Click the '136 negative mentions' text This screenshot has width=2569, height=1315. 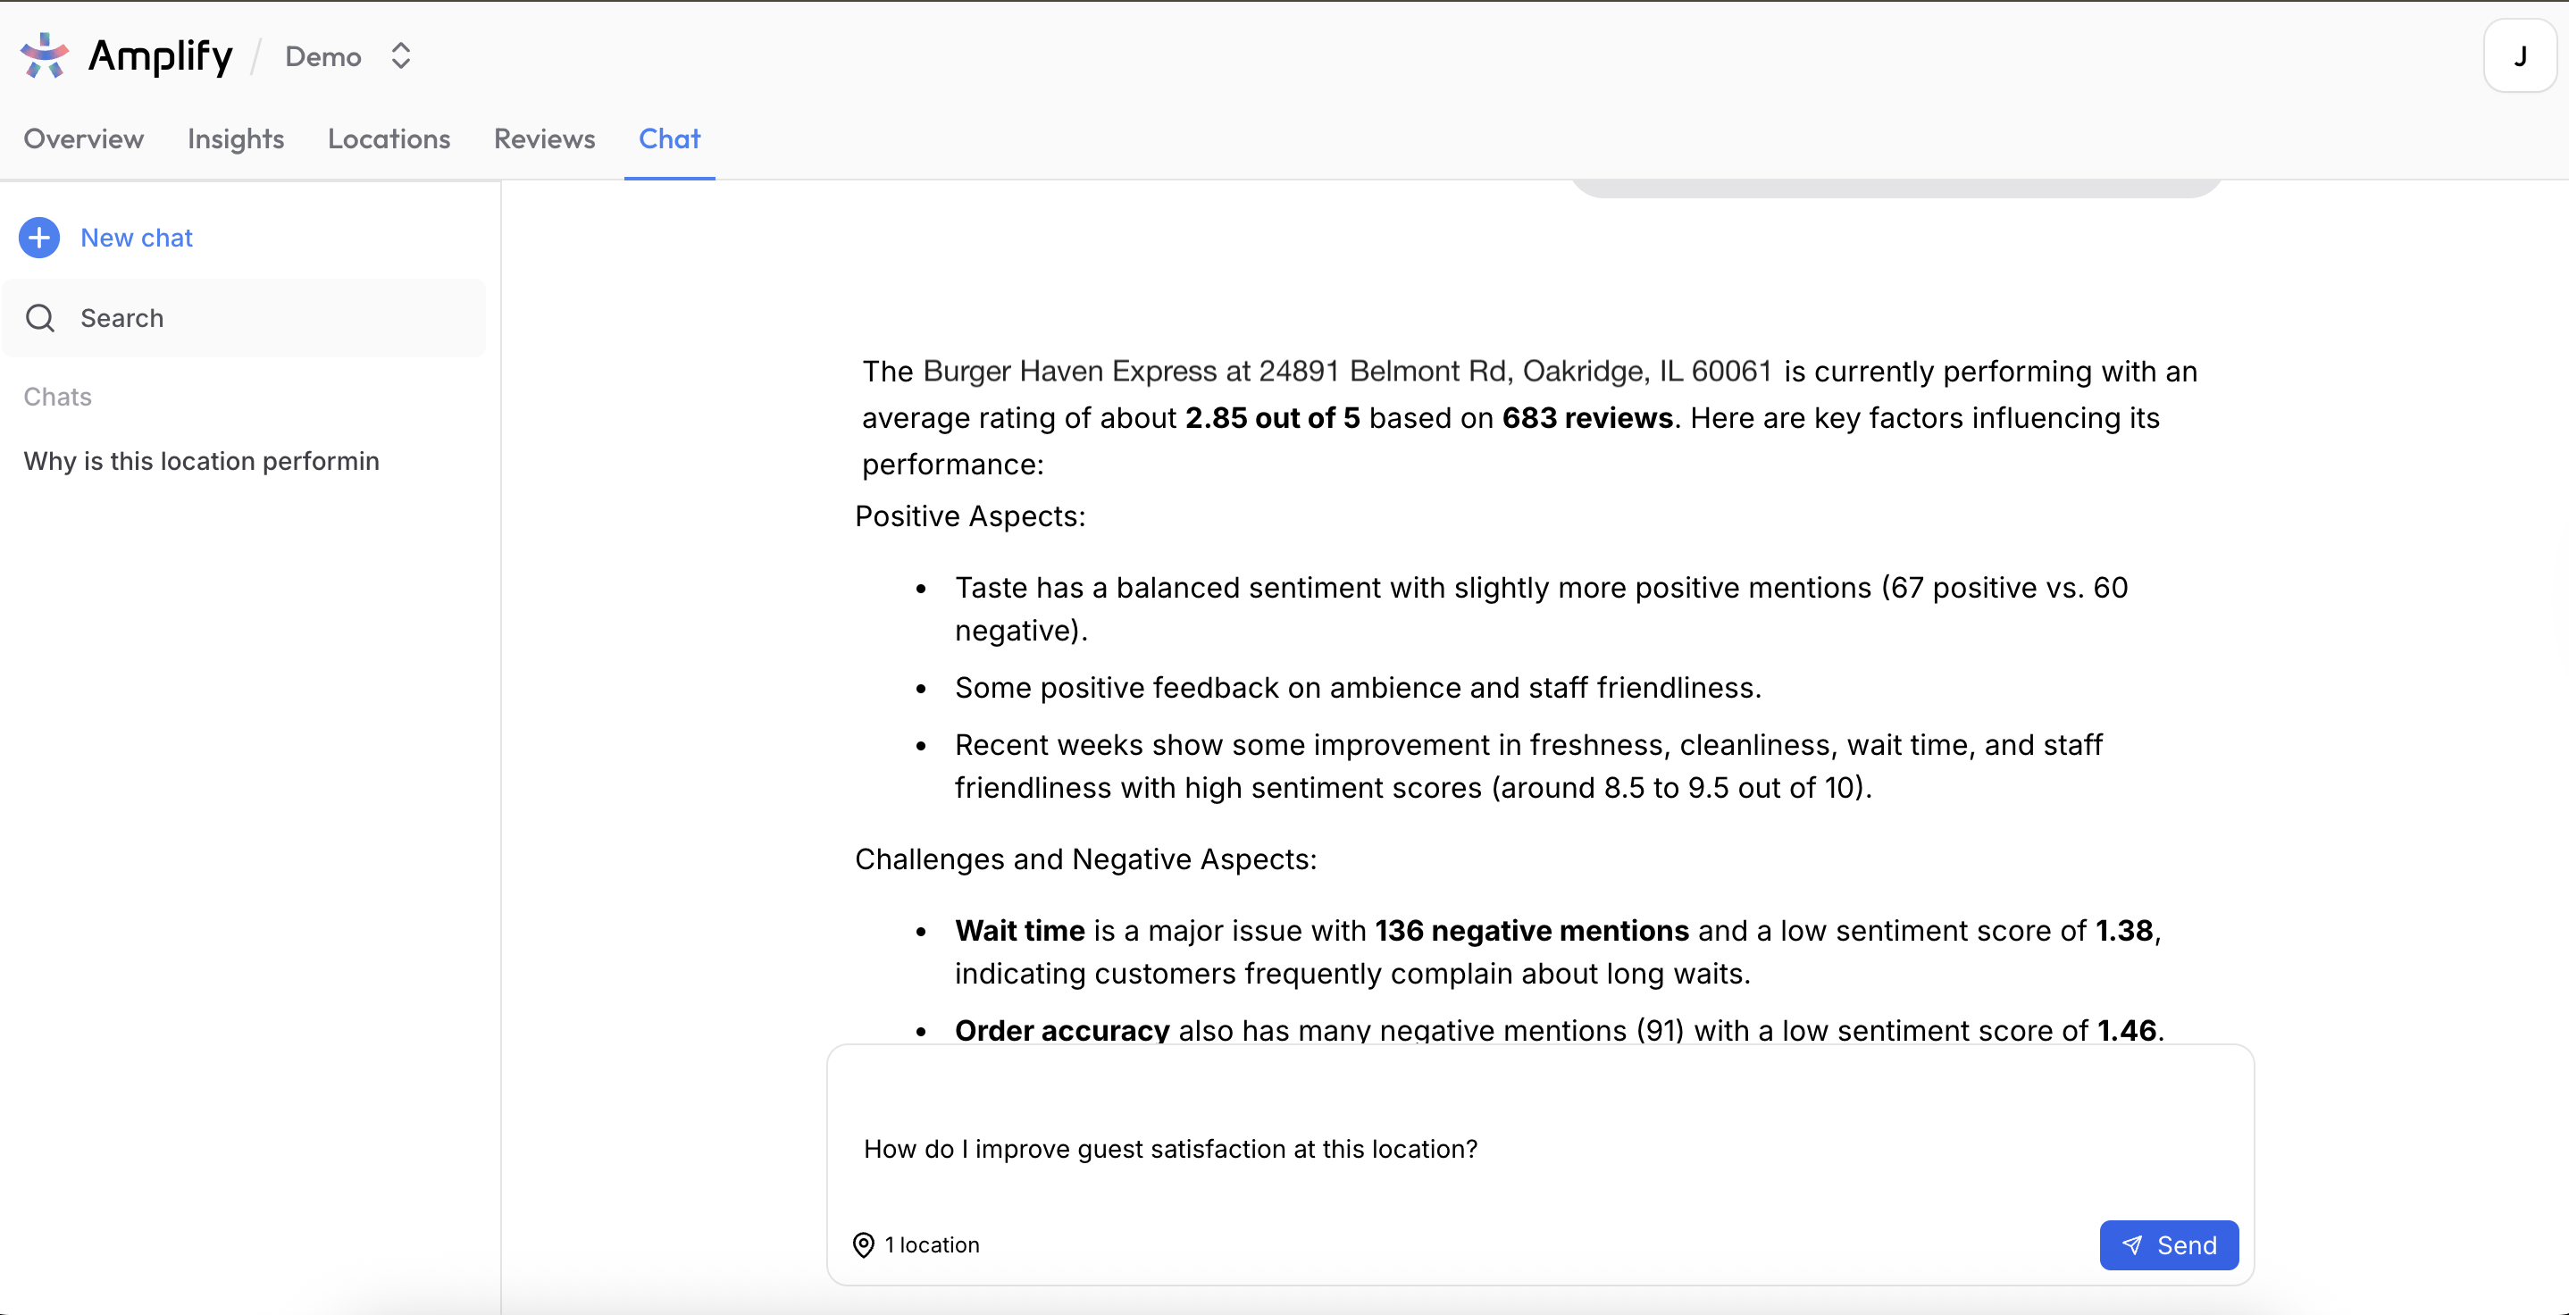coord(1532,931)
